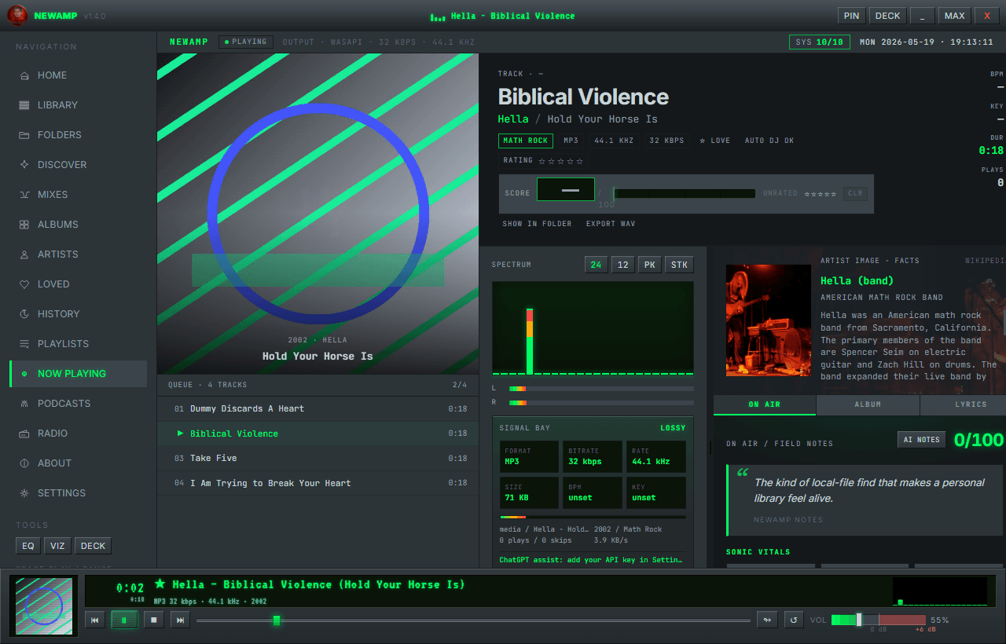
Task: Open the Home navigation item
Action: pyautogui.click(x=78, y=75)
